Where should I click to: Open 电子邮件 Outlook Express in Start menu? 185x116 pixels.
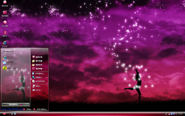tap(10, 63)
